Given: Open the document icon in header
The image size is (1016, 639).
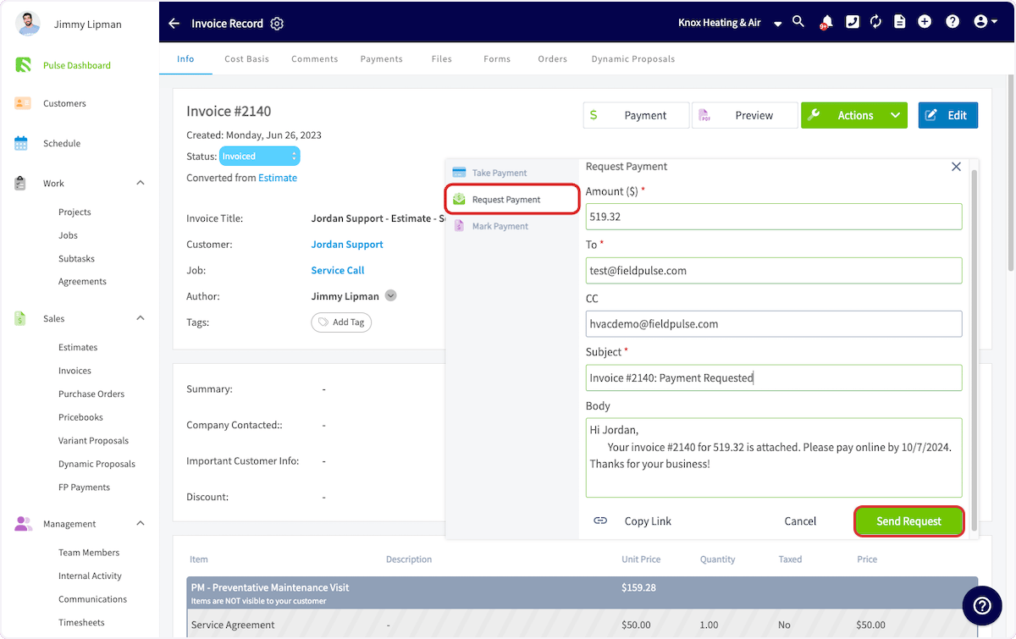Looking at the screenshot, I should coord(899,22).
